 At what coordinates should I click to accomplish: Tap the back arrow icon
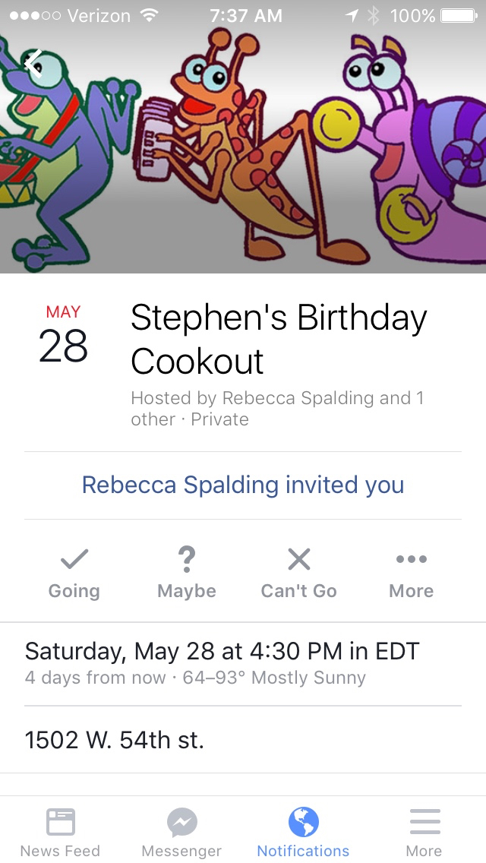pos(33,62)
